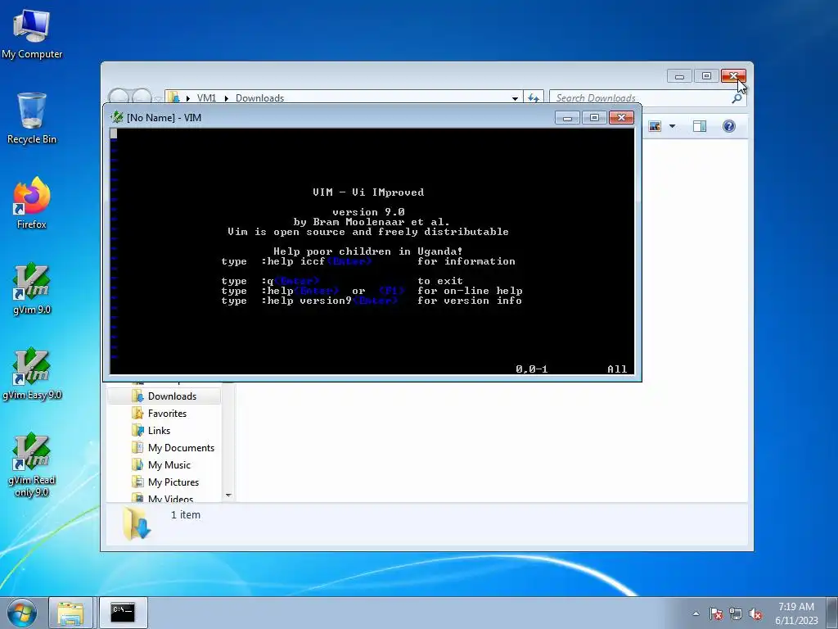This screenshot has height=629, width=838.
Task: Click VM1 in the address breadcrumb
Action: coord(206,98)
